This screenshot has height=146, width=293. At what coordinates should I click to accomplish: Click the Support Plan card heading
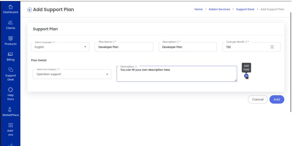(x=45, y=29)
